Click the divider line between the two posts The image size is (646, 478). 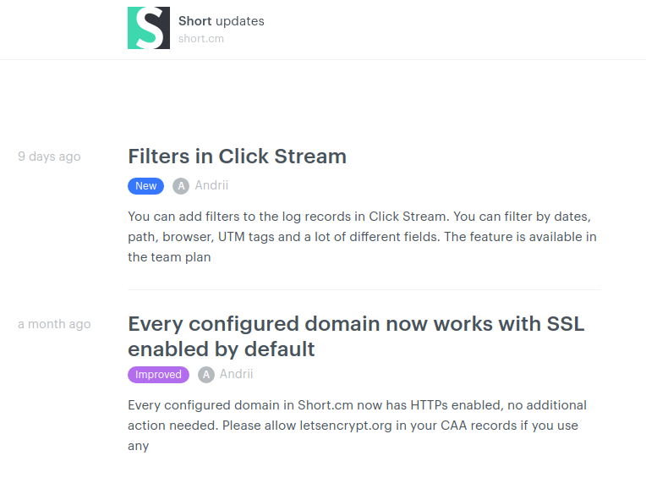[x=364, y=289]
